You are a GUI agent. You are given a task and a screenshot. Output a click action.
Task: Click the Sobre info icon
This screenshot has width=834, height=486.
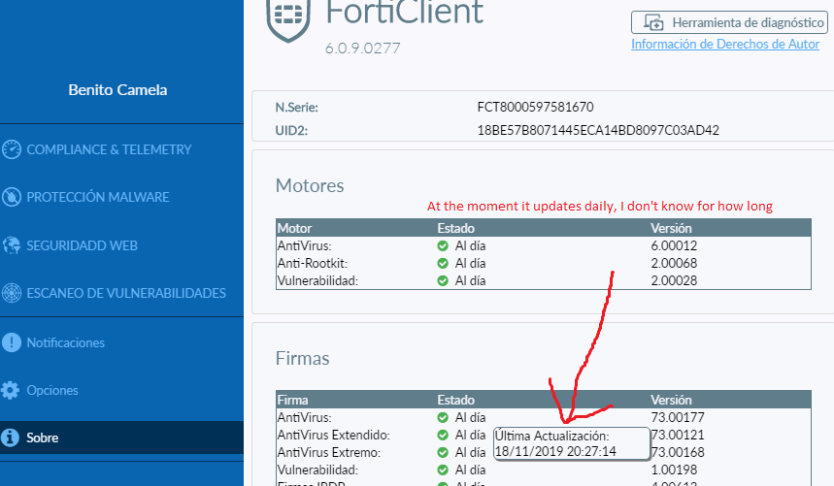tap(10, 437)
